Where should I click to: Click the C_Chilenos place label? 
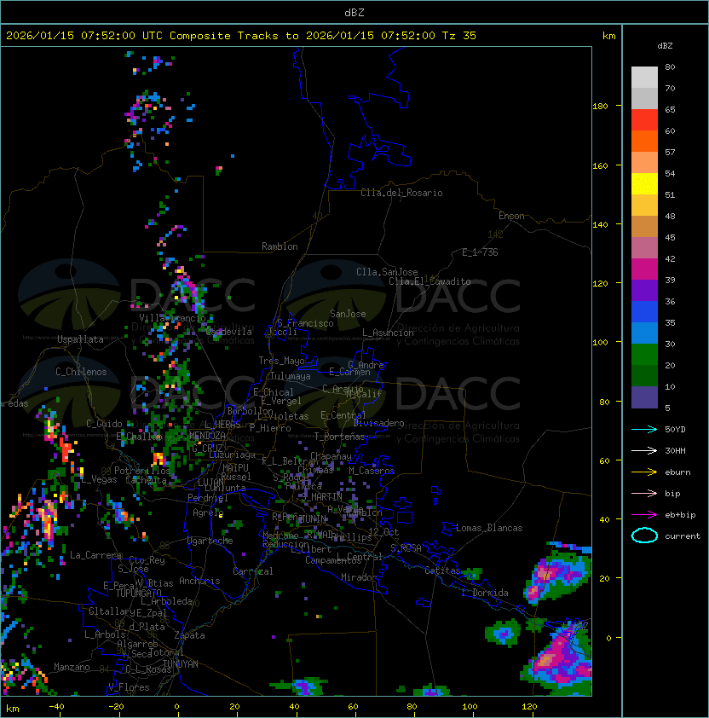pyautogui.click(x=81, y=372)
